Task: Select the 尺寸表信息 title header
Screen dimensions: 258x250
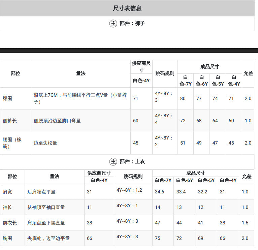Action: click(127, 8)
